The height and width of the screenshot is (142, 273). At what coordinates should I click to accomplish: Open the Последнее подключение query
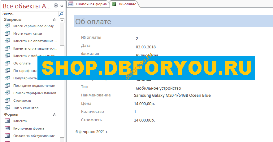(x=34, y=86)
